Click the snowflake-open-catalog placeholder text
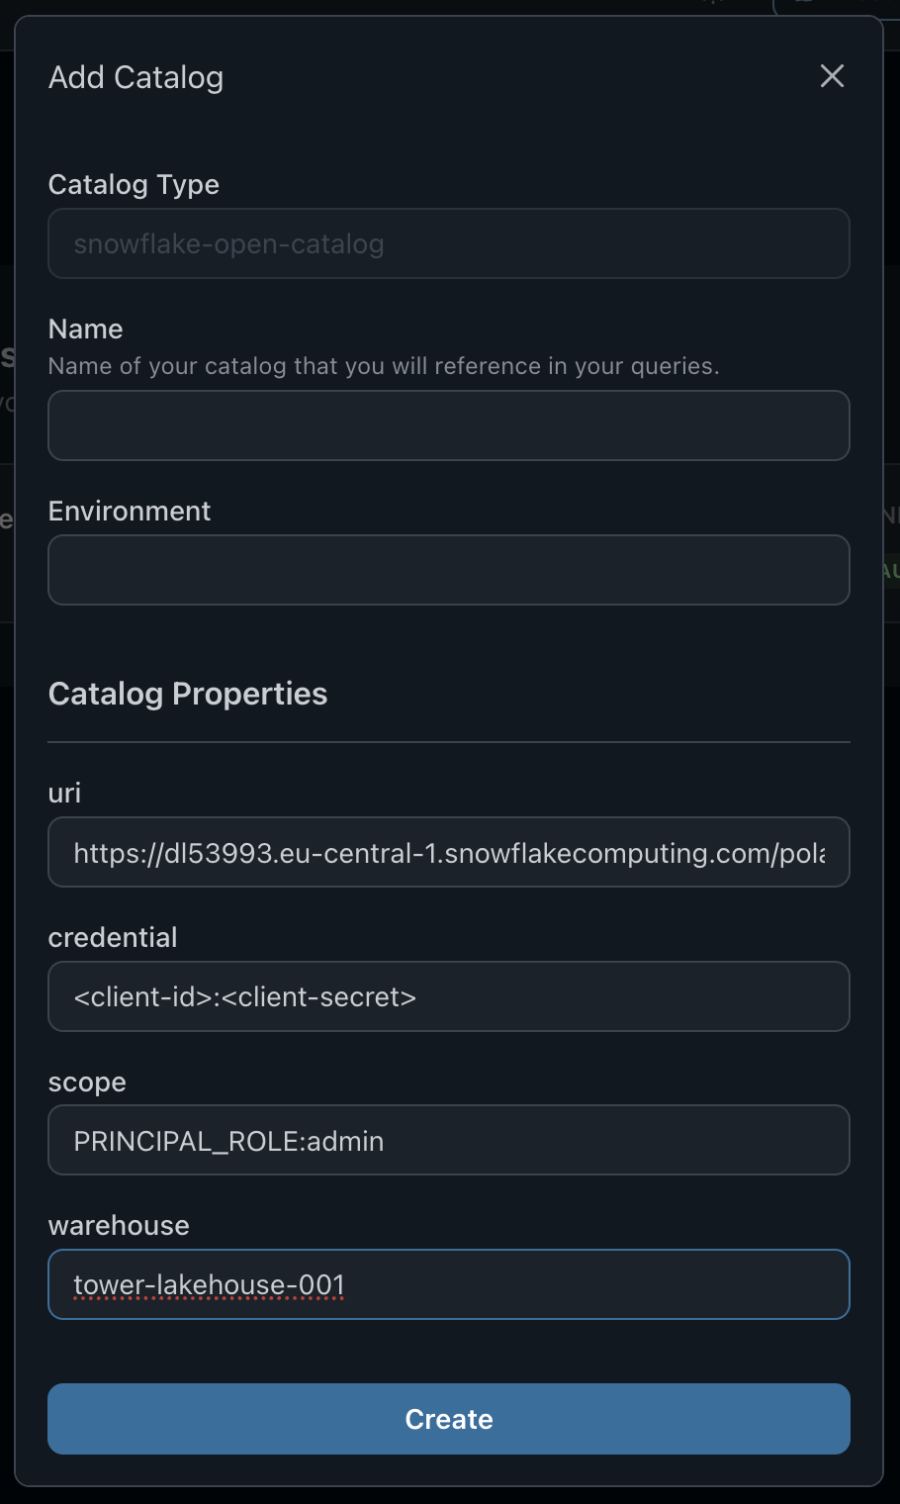This screenshot has width=900, height=1504. [x=227, y=243]
